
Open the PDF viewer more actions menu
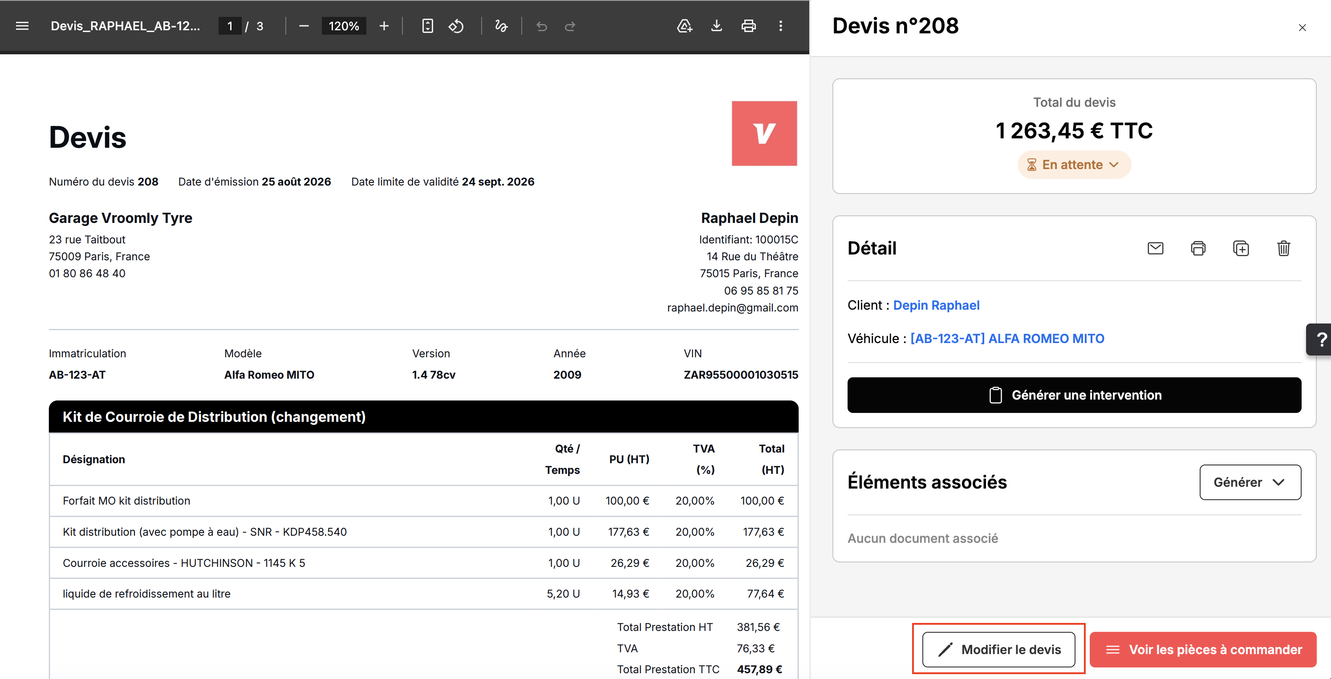coord(781,26)
